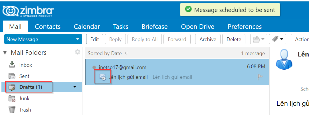Open Mail Folders gear options
This screenshot has width=309, height=115.
pyautogui.click(x=78, y=52)
